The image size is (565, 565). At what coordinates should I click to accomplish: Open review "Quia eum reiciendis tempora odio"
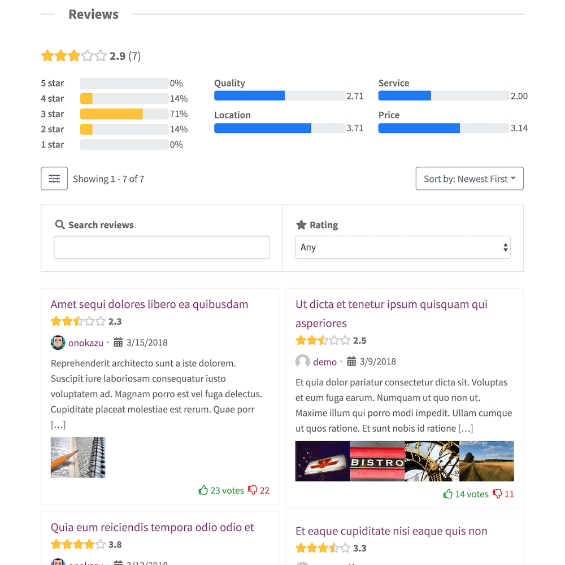pyautogui.click(x=152, y=528)
